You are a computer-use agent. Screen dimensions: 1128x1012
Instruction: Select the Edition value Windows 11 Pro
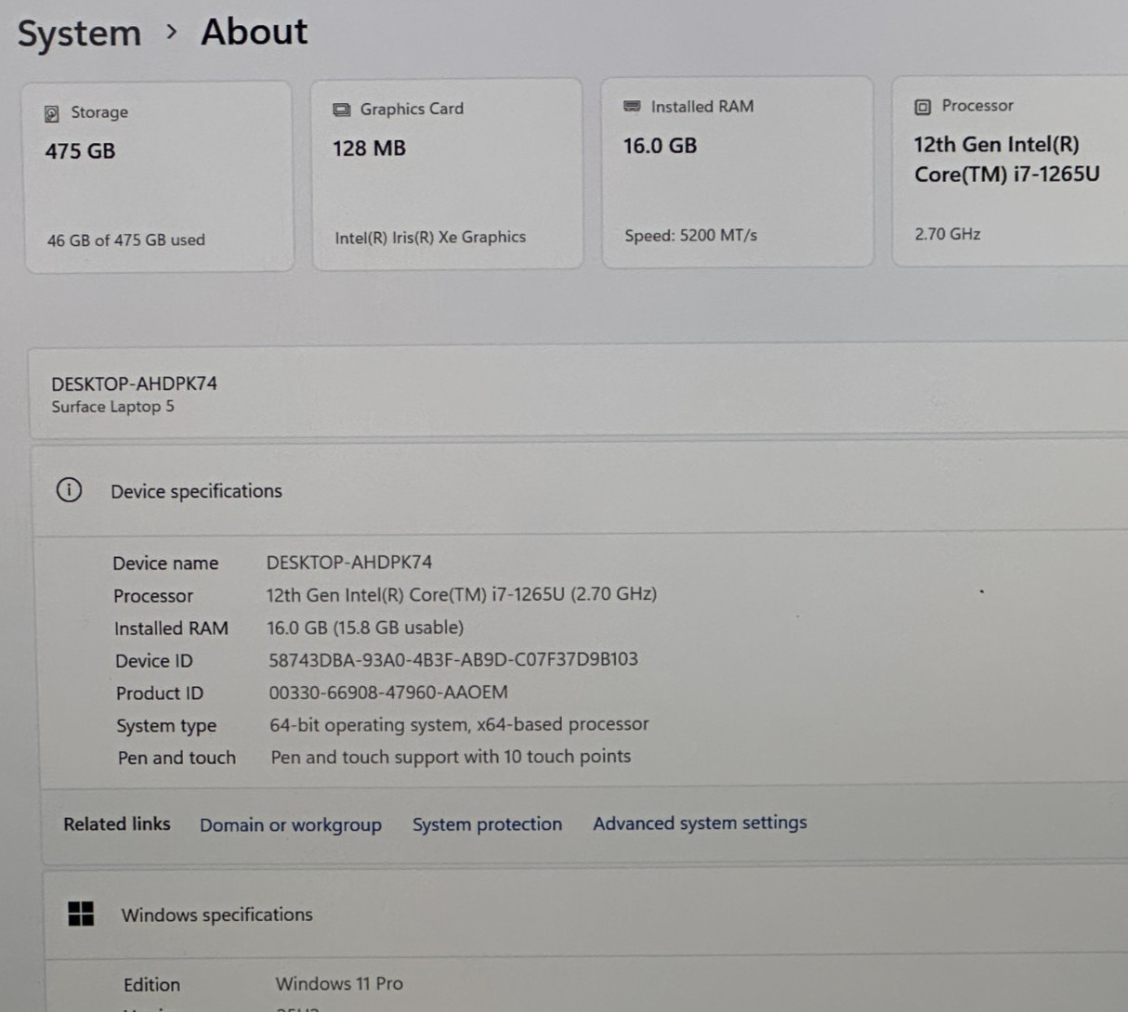(339, 983)
